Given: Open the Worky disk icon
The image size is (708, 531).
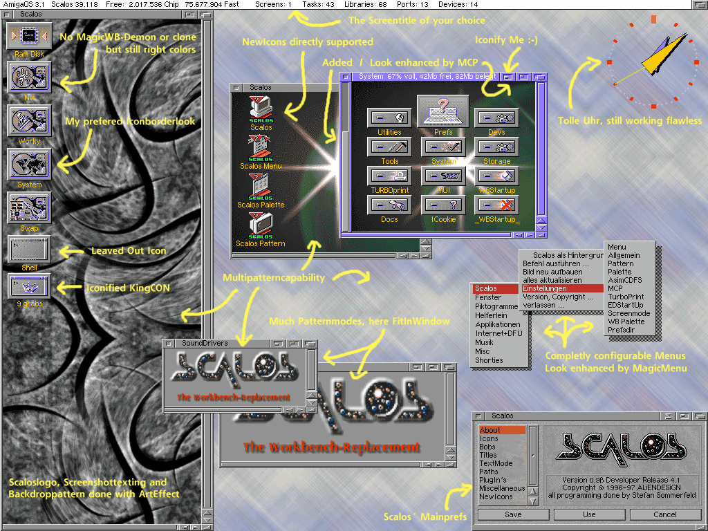Looking at the screenshot, I should pyautogui.click(x=29, y=120).
